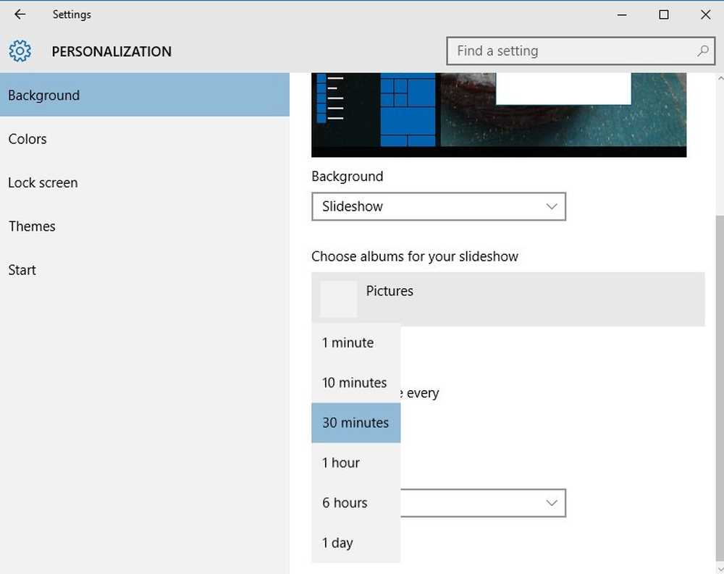
Task: Open the Background settings page
Action: (x=145, y=96)
